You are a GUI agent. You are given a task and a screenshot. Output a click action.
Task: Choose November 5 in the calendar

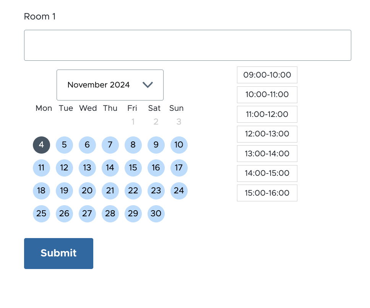64,145
